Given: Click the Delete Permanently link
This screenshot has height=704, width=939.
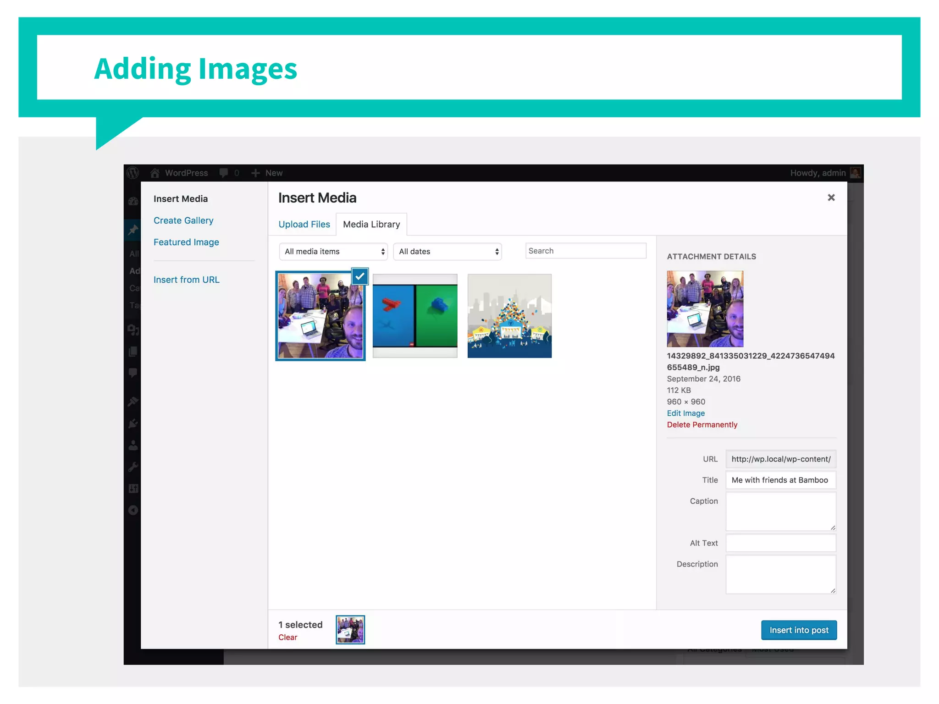Looking at the screenshot, I should point(702,424).
